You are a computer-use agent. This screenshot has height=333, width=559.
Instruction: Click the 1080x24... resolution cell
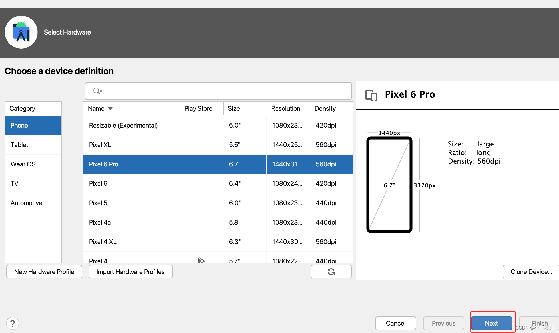pyautogui.click(x=288, y=183)
